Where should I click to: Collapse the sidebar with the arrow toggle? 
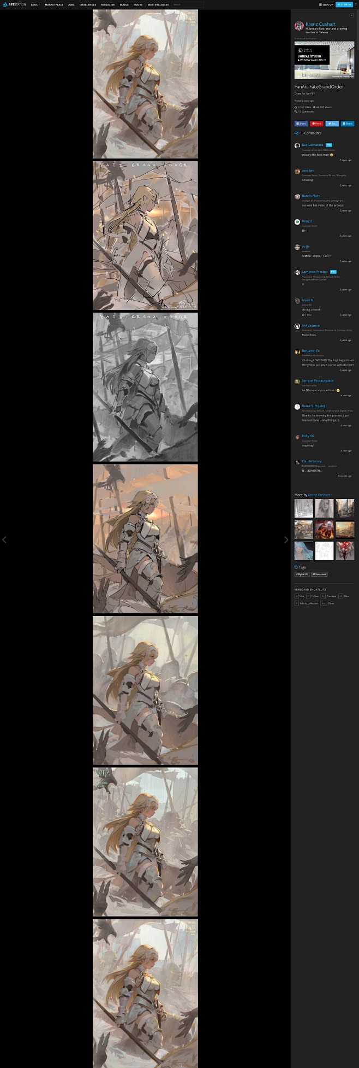351,15
